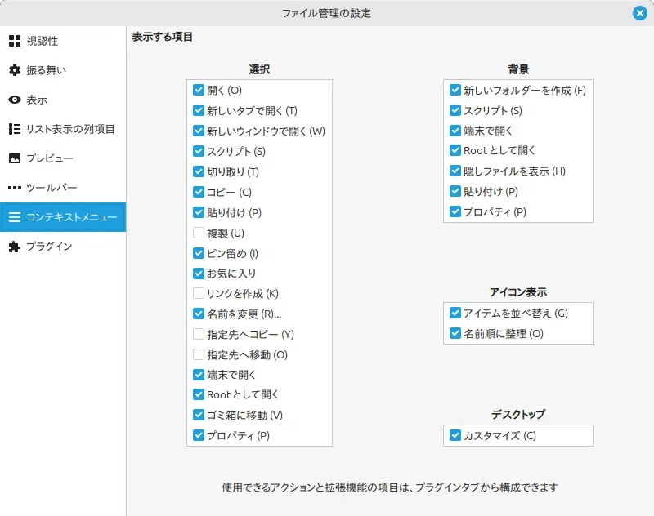654x516 pixels.
Task: Uncheck 貼り付け (P) in 選択 list
Action: pyautogui.click(x=199, y=212)
